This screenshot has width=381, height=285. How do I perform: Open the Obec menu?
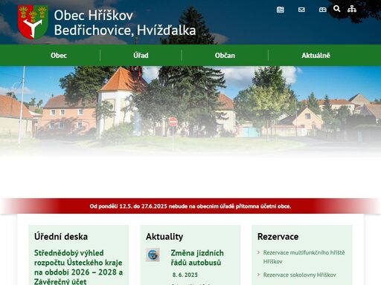tap(59, 55)
